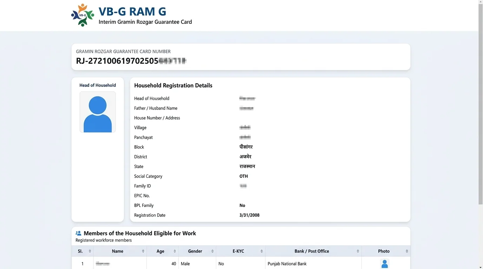This screenshot has width=483, height=269.
Task: Sort by Bank / Post Office column arrows
Action: click(x=358, y=251)
